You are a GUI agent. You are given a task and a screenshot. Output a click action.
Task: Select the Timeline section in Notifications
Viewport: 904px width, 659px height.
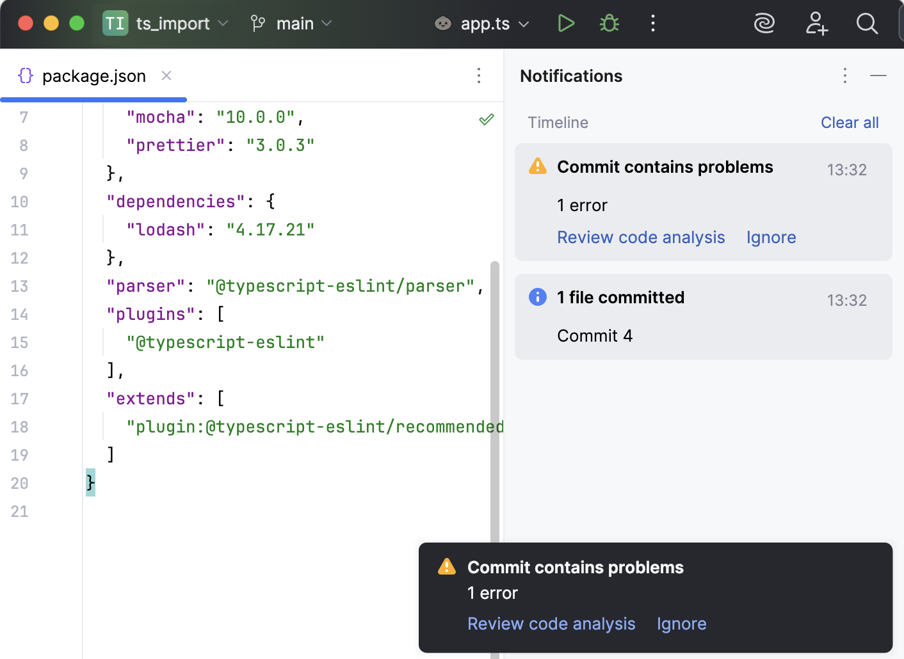(x=558, y=122)
